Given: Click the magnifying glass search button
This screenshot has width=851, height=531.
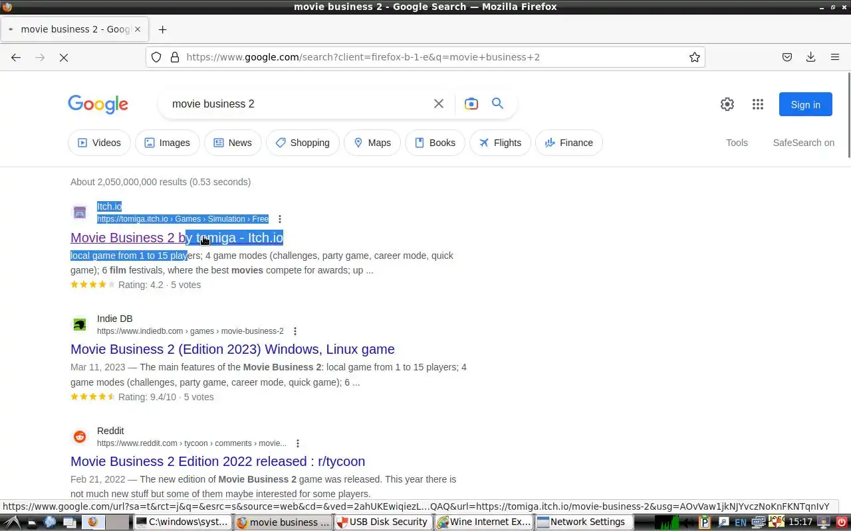Looking at the screenshot, I should pos(497,104).
